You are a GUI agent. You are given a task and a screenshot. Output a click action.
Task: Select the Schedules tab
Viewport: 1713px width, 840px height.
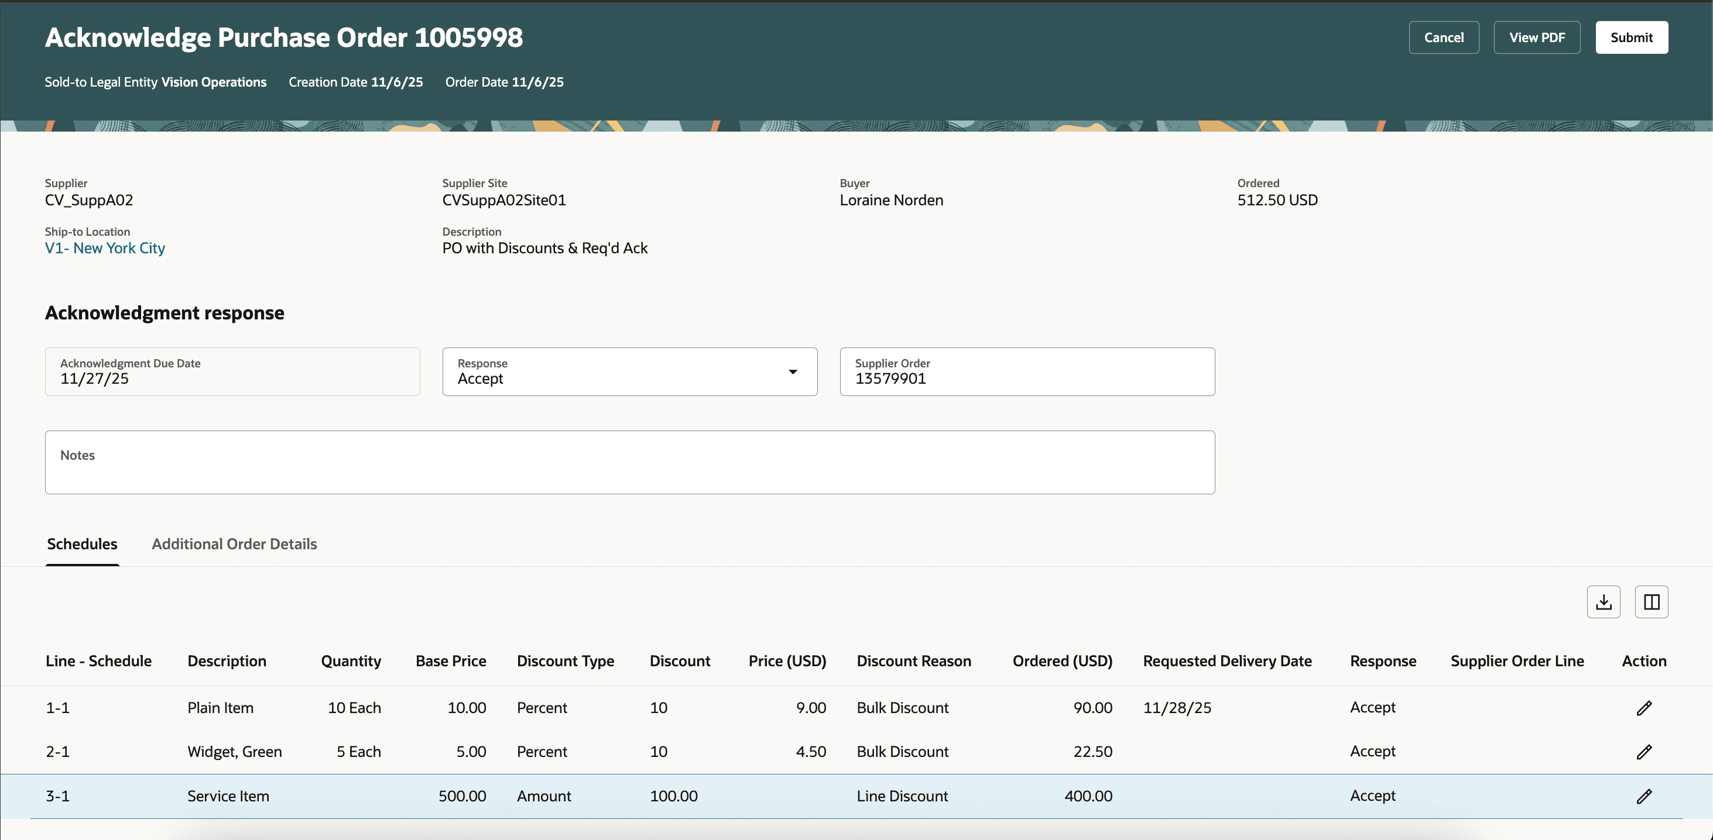(x=82, y=543)
